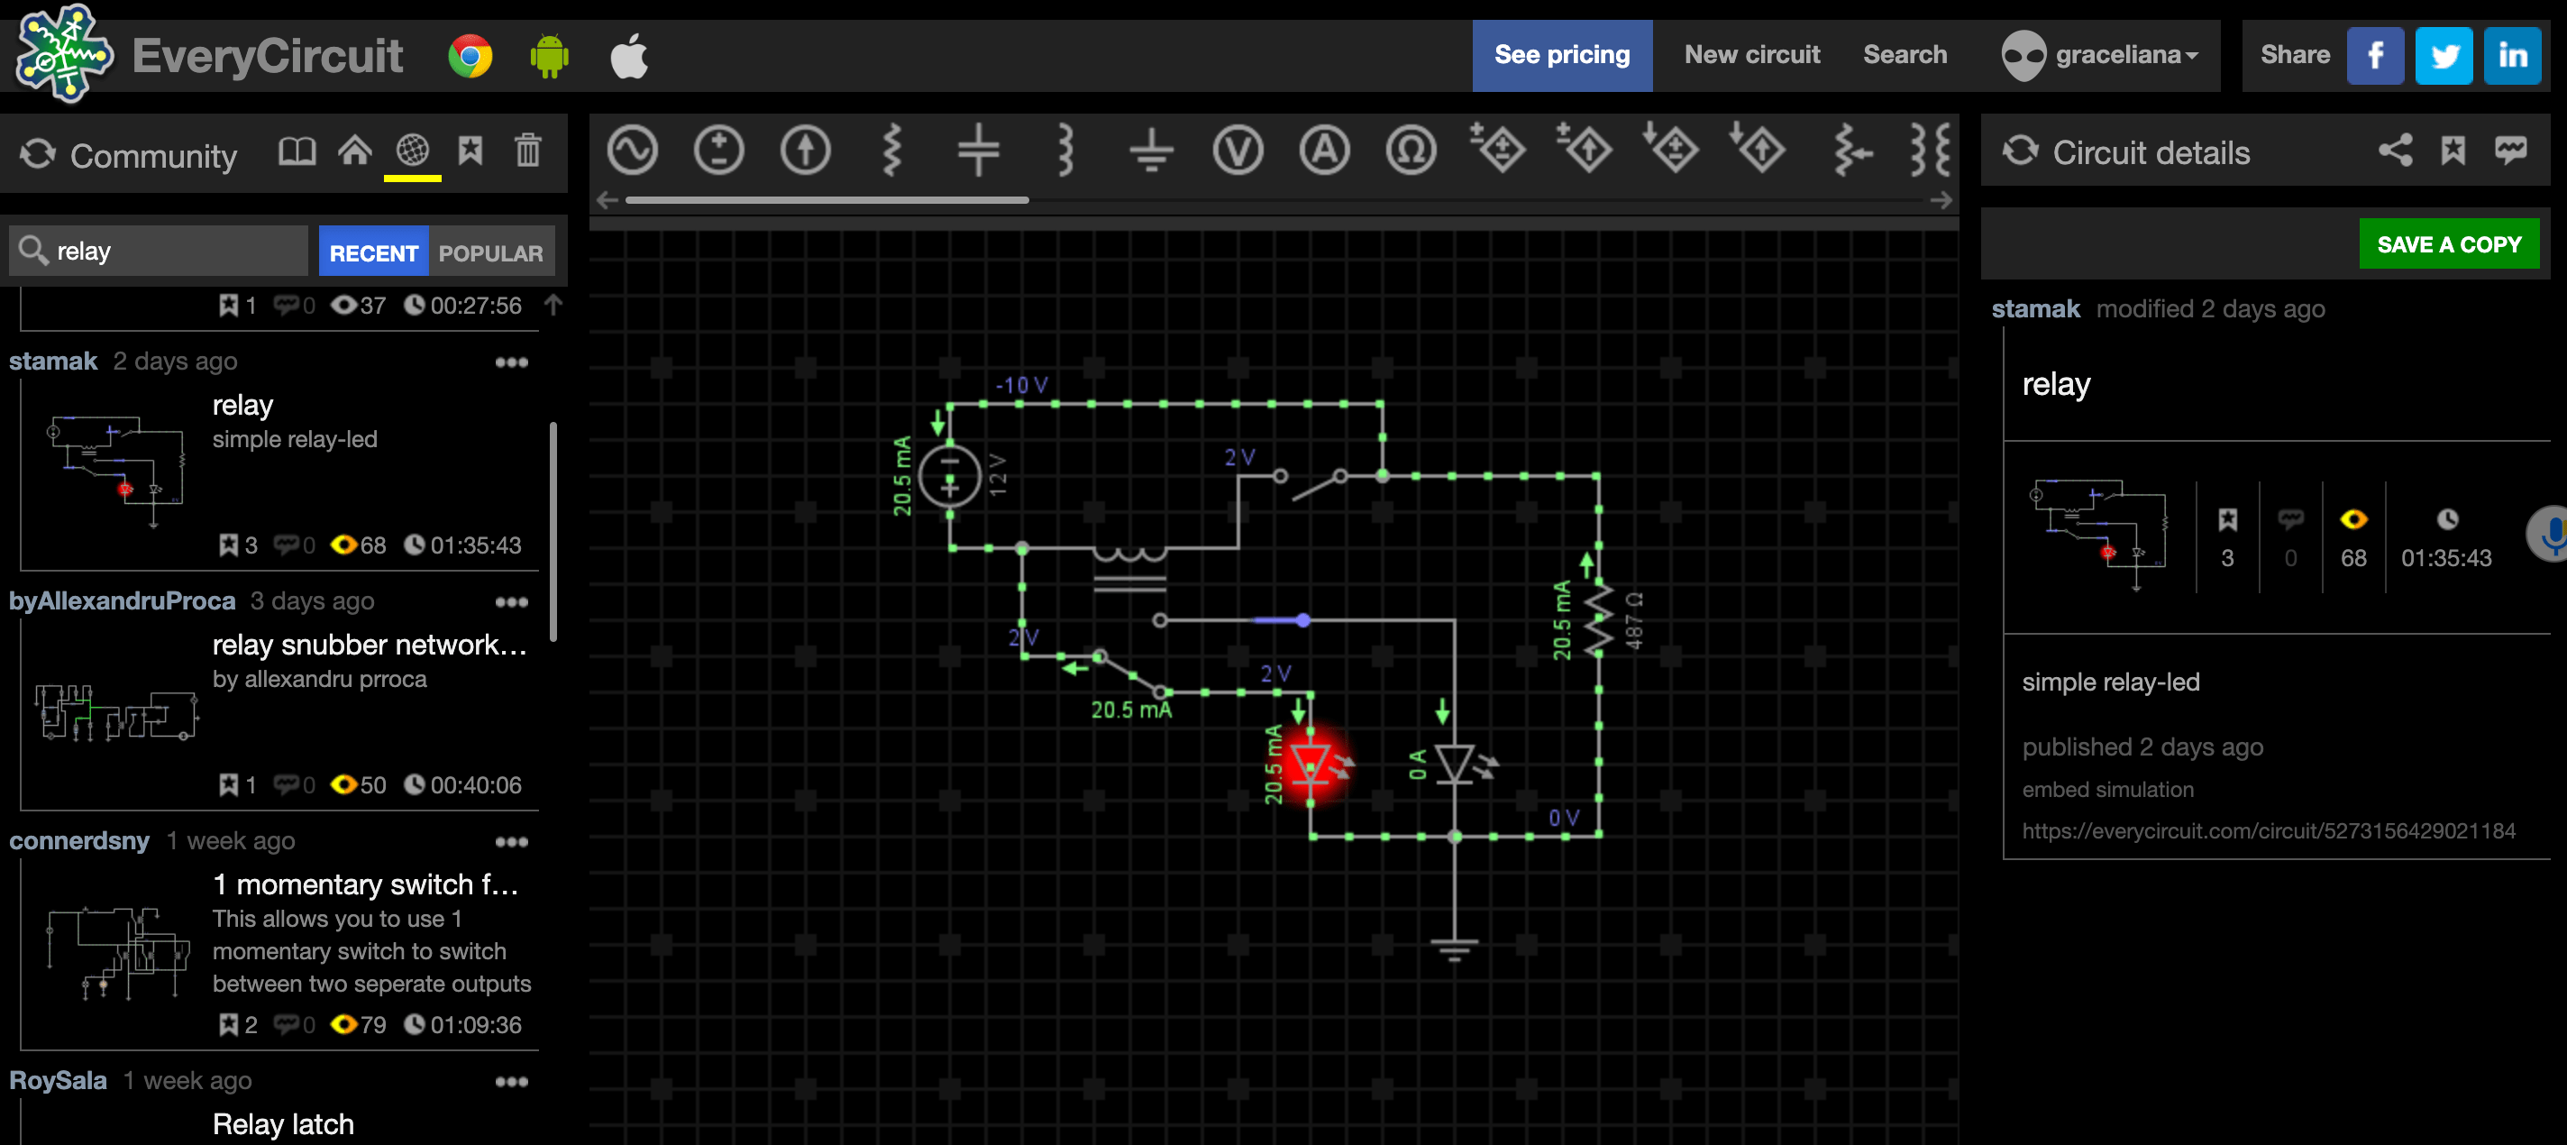Pick the capacitor component icon
2567x1145 pixels.
978,151
